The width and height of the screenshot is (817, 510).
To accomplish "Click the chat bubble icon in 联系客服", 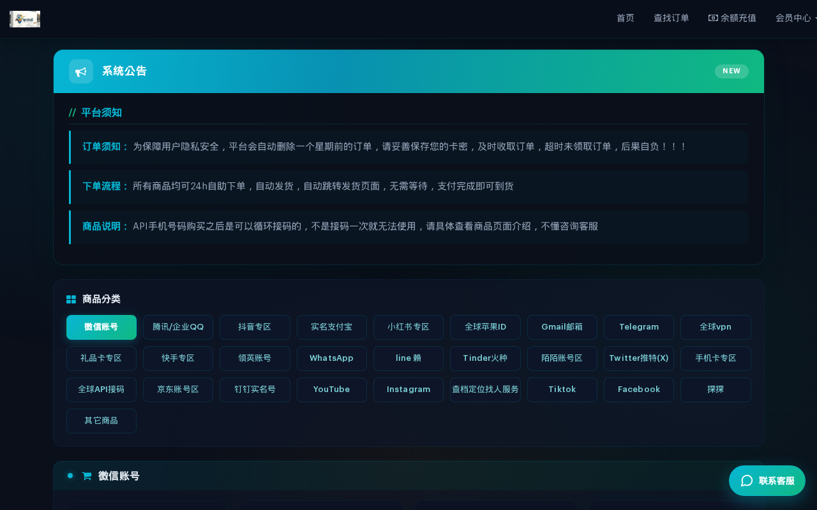I will (747, 481).
